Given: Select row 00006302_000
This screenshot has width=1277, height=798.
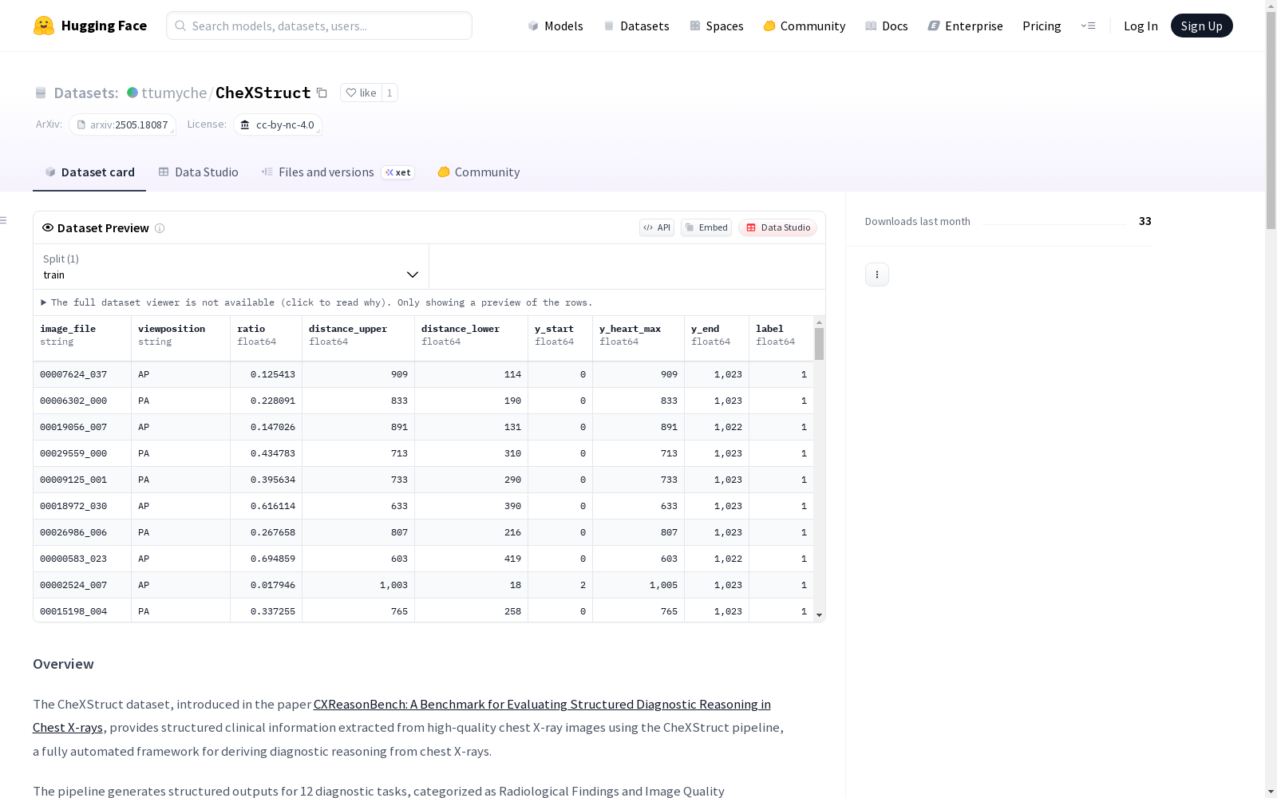Looking at the screenshot, I should pos(423,401).
